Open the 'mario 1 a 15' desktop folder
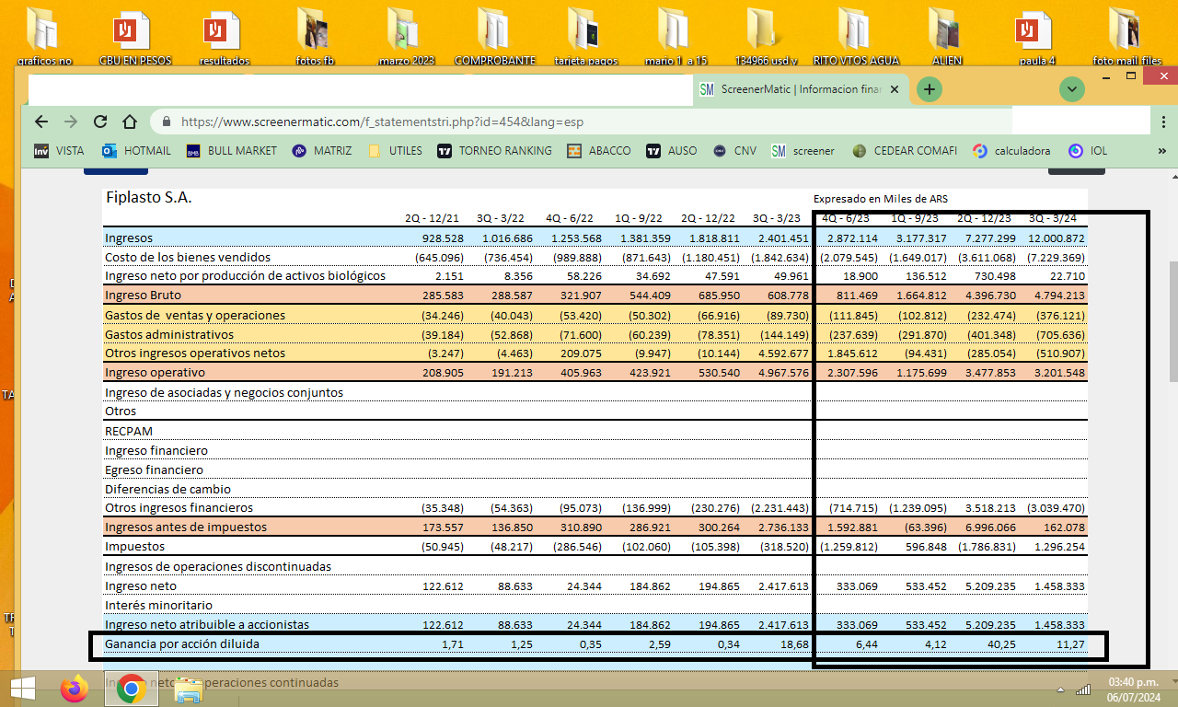Viewport: 1178px width, 707px height. tap(676, 35)
